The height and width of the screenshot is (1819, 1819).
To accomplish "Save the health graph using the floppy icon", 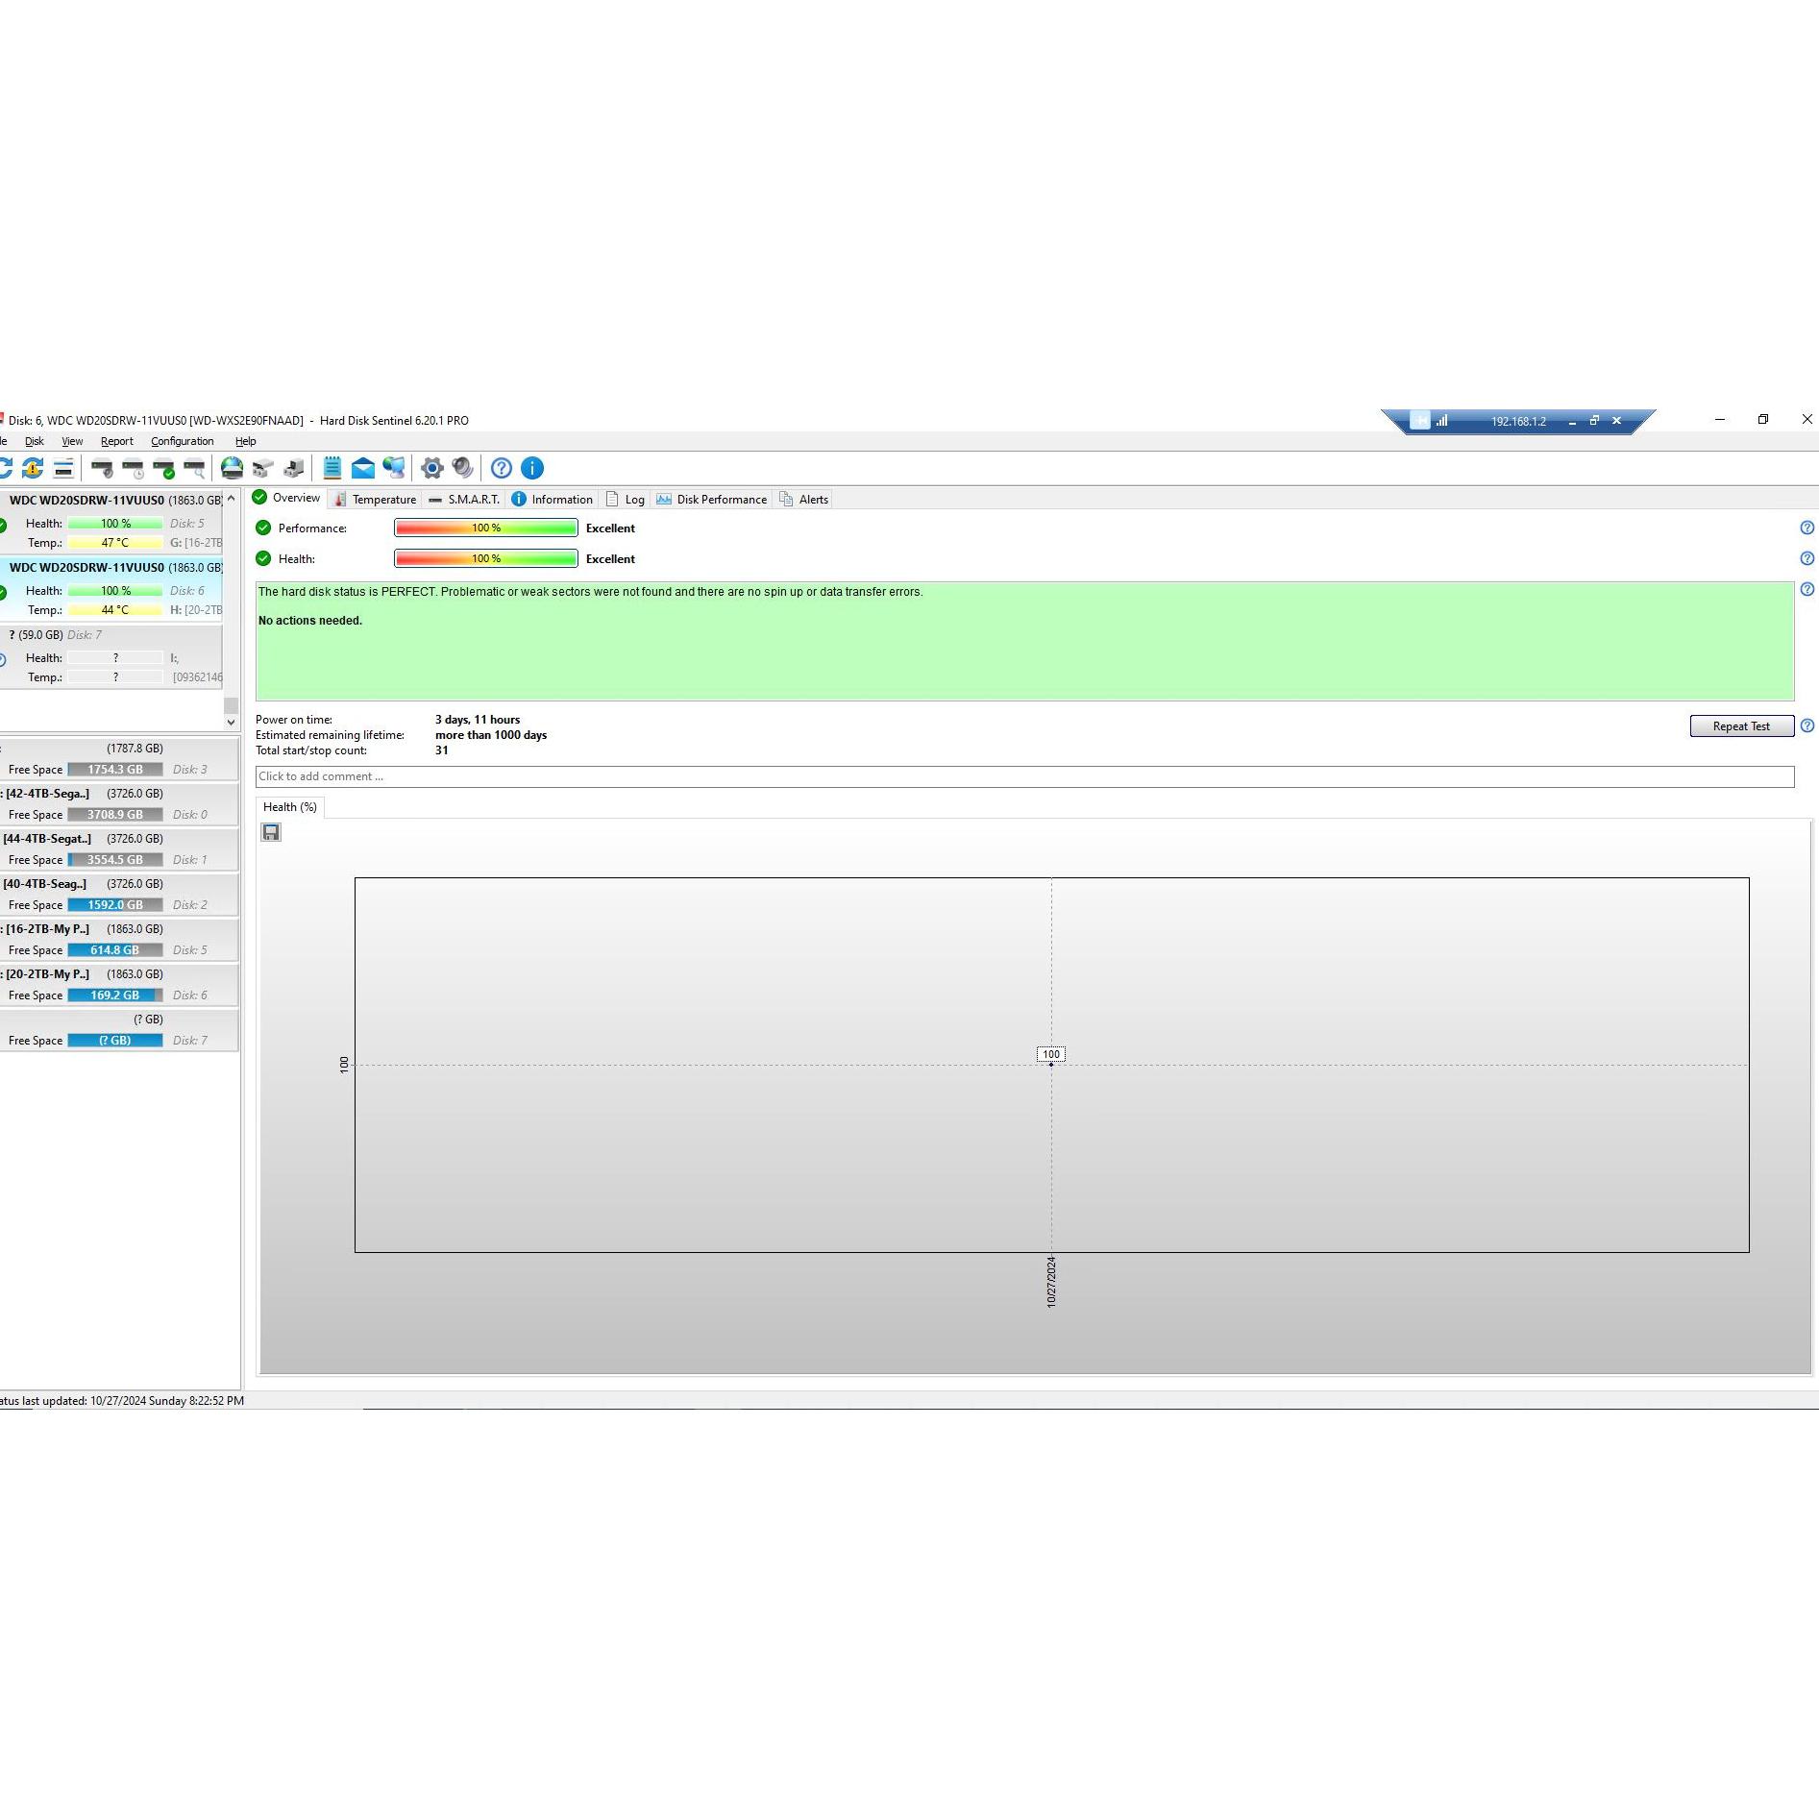I will (271, 832).
